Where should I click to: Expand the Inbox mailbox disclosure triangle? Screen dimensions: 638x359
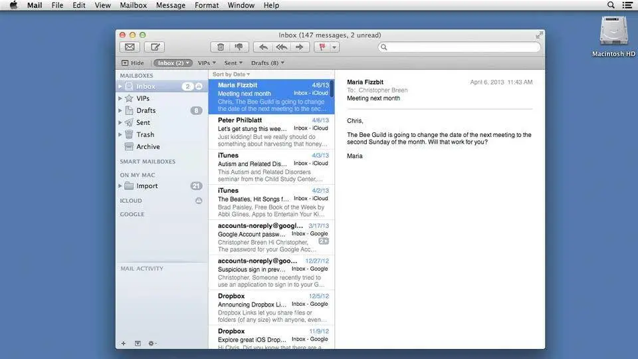(120, 86)
